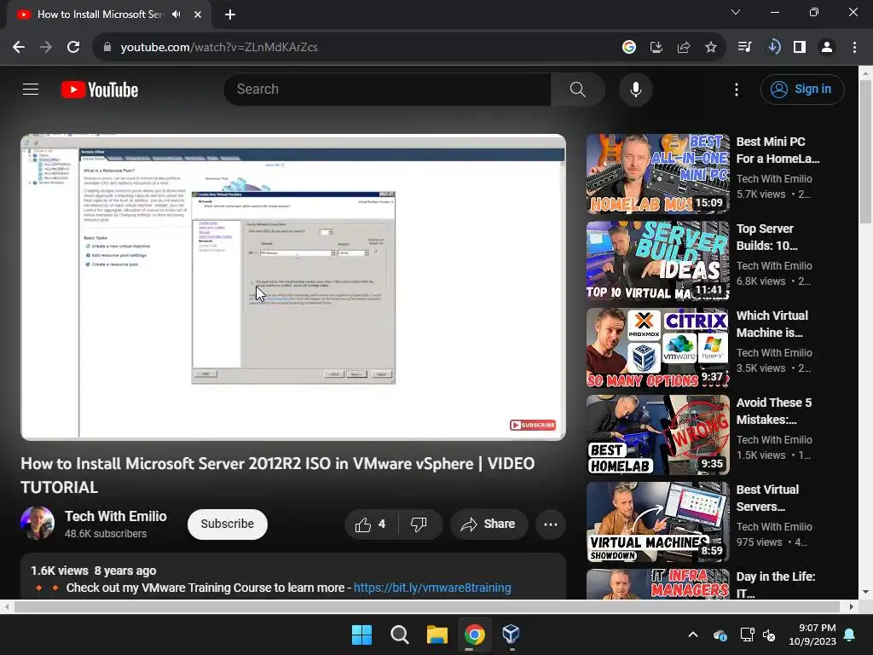Viewport: 873px width, 655px height.
Task: Click the Google icon in address bar
Action: pos(629,48)
